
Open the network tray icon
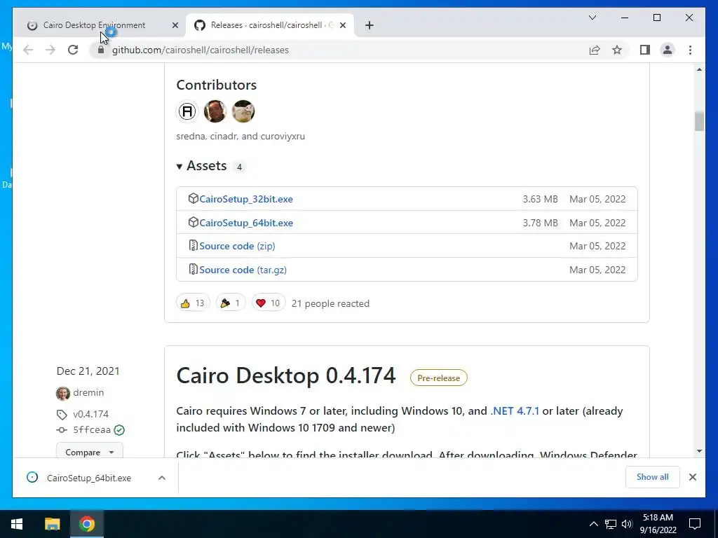611,524
